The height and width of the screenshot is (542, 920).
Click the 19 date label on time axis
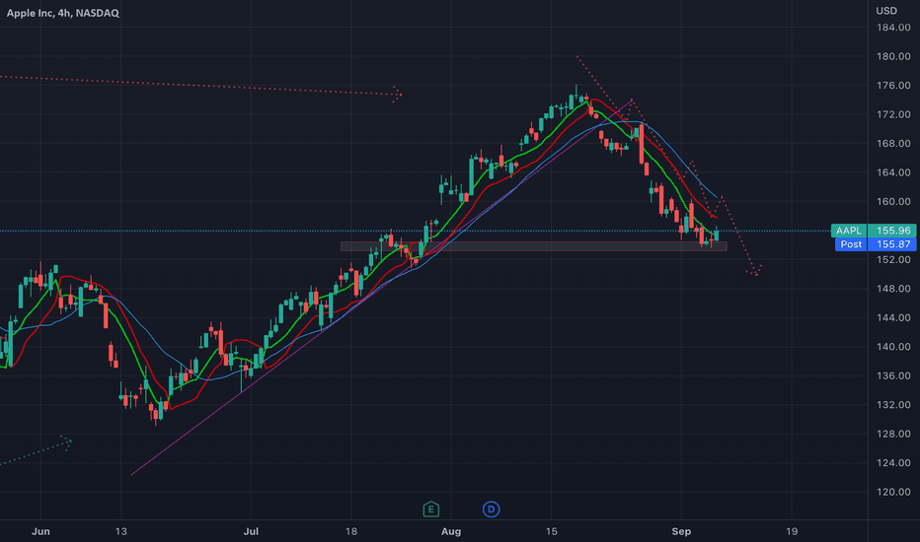tap(792, 531)
